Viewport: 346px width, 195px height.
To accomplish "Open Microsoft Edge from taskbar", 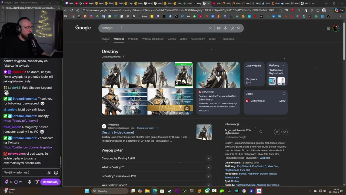I will (x=155, y=191).
